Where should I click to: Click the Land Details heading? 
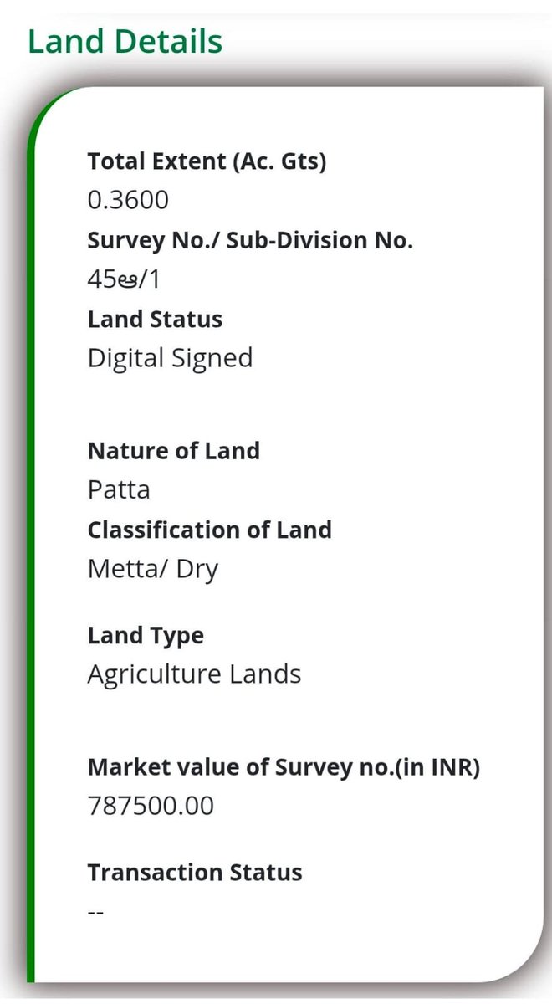pyautogui.click(x=125, y=42)
